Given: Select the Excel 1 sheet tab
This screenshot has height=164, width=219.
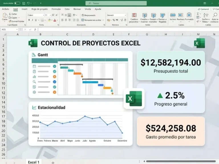Looking at the screenshot, I should click(x=34, y=162).
